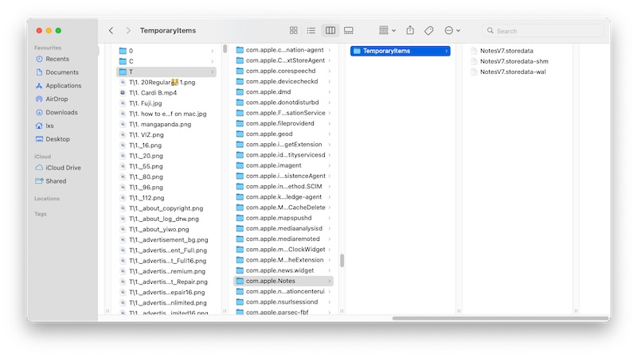Select the folder named C
This screenshot has height=357, width=637.
[166, 61]
